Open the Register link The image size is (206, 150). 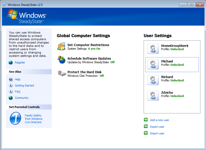[x=20, y=62]
